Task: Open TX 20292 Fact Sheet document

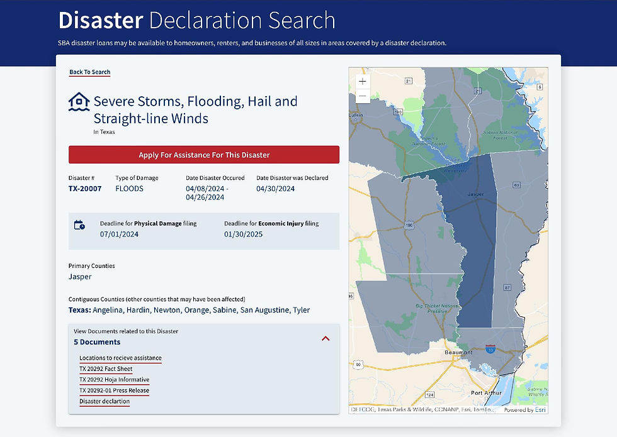Action: click(x=106, y=368)
